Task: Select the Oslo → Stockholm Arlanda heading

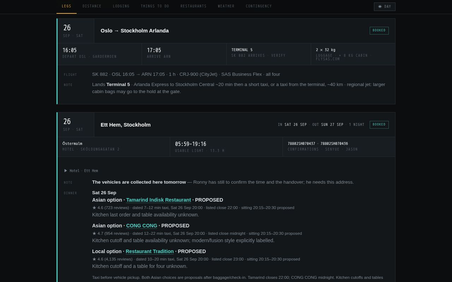Action: 135,31
